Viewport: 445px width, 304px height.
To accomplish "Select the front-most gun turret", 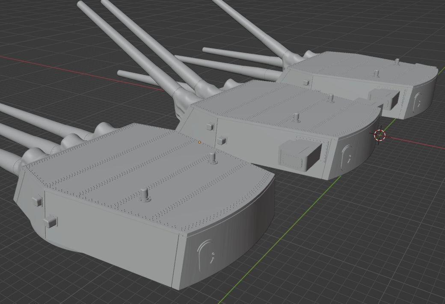I will pos(141,205).
